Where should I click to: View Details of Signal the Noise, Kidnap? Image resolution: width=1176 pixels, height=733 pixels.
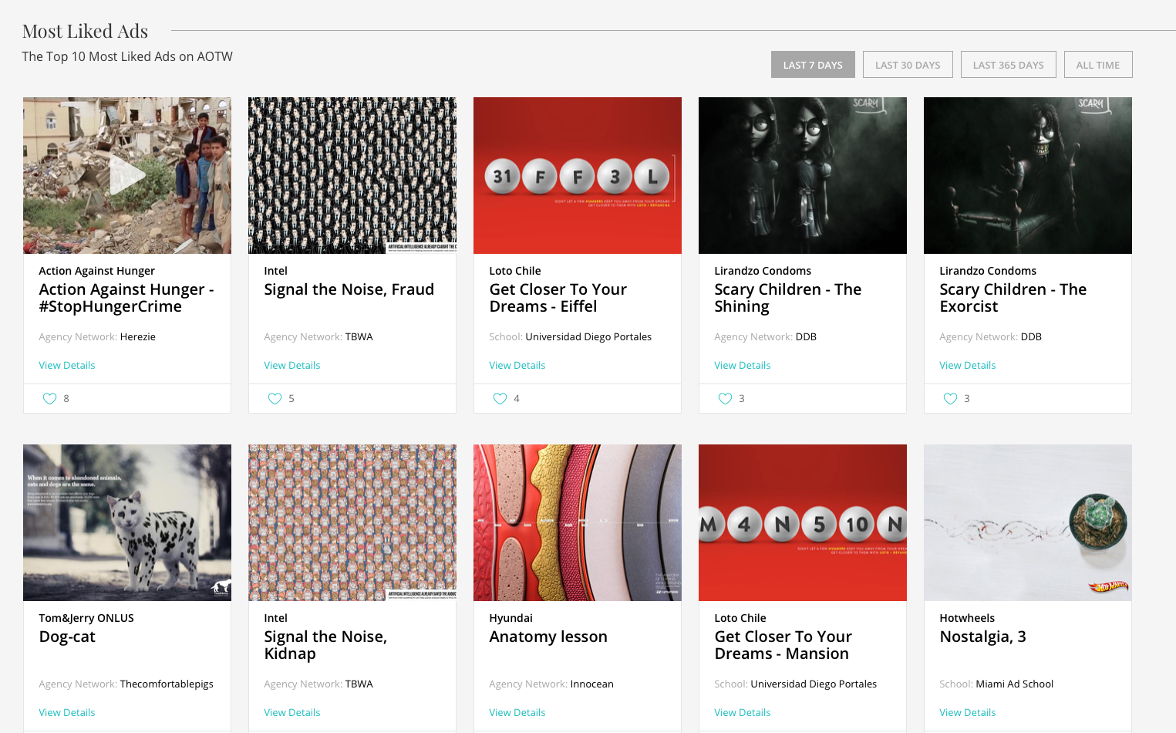(x=292, y=712)
